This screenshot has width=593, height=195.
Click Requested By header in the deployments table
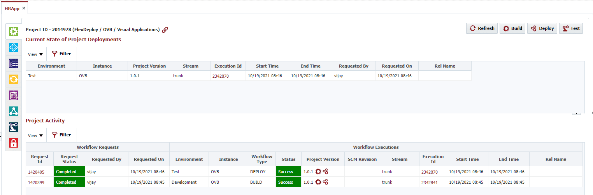tap(354, 66)
